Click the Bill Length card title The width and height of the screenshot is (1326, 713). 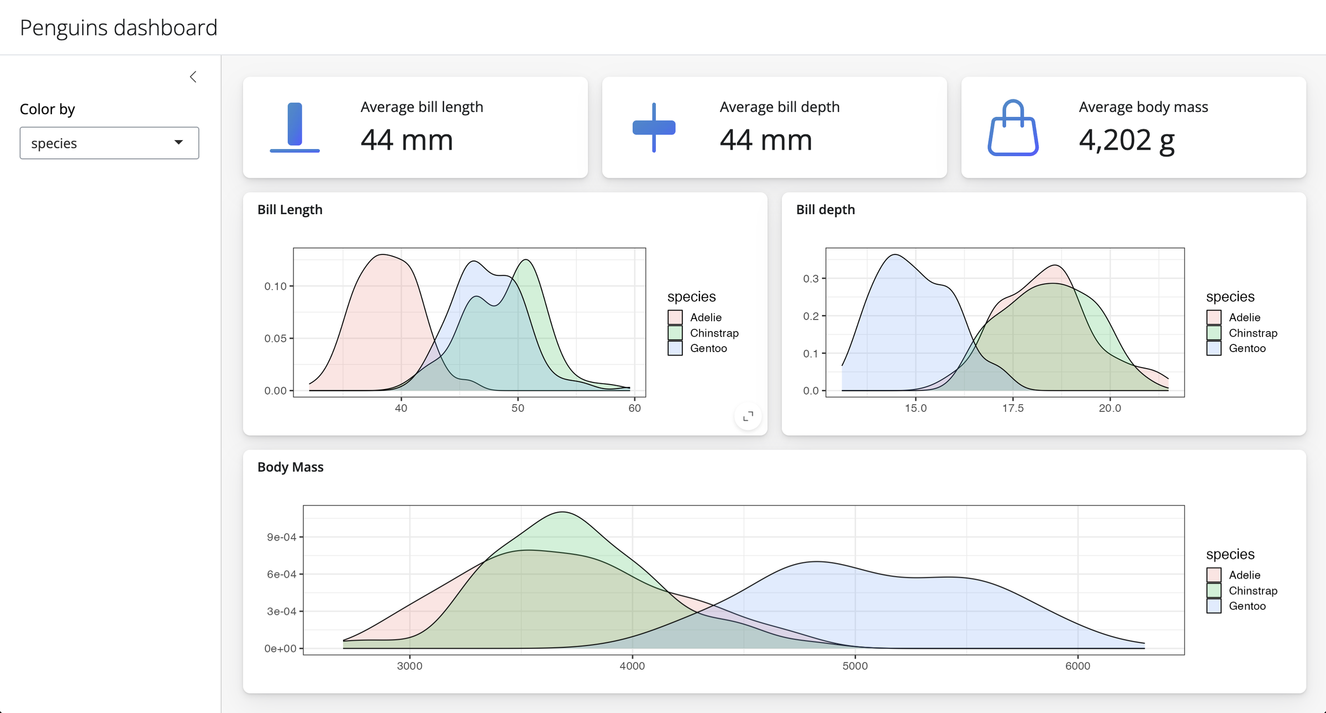coord(290,210)
